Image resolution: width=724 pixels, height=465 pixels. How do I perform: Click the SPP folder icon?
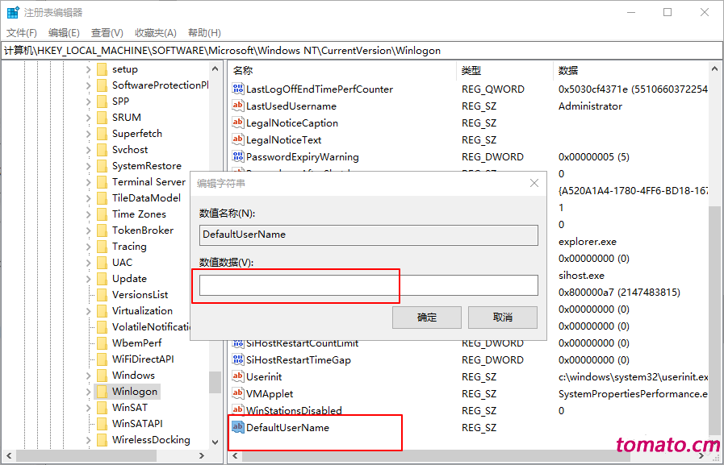(102, 102)
